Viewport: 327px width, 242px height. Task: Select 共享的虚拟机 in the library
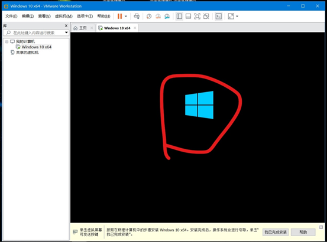point(27,53)
